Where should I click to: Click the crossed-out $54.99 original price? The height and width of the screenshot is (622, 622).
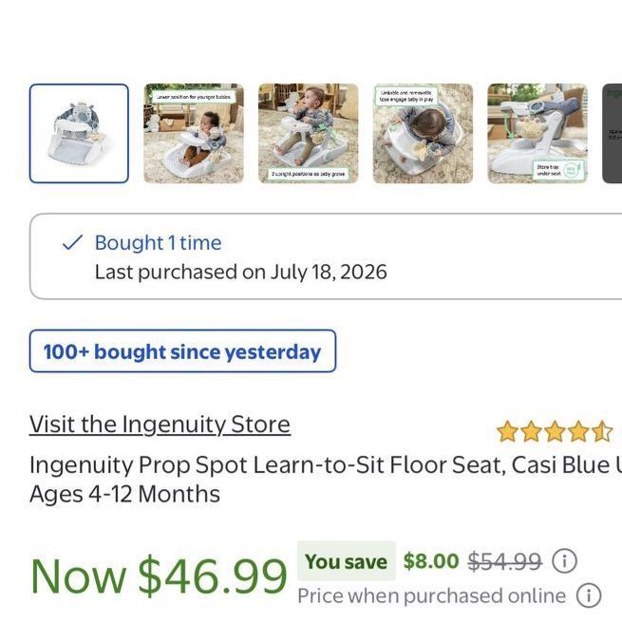click(x=504, y=561)
